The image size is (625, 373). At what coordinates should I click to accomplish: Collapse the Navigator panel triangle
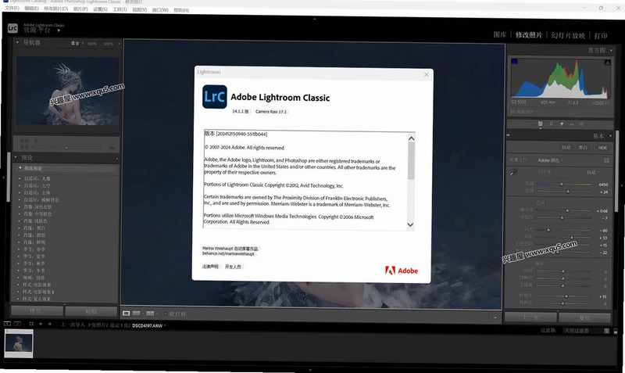(17, 42)
